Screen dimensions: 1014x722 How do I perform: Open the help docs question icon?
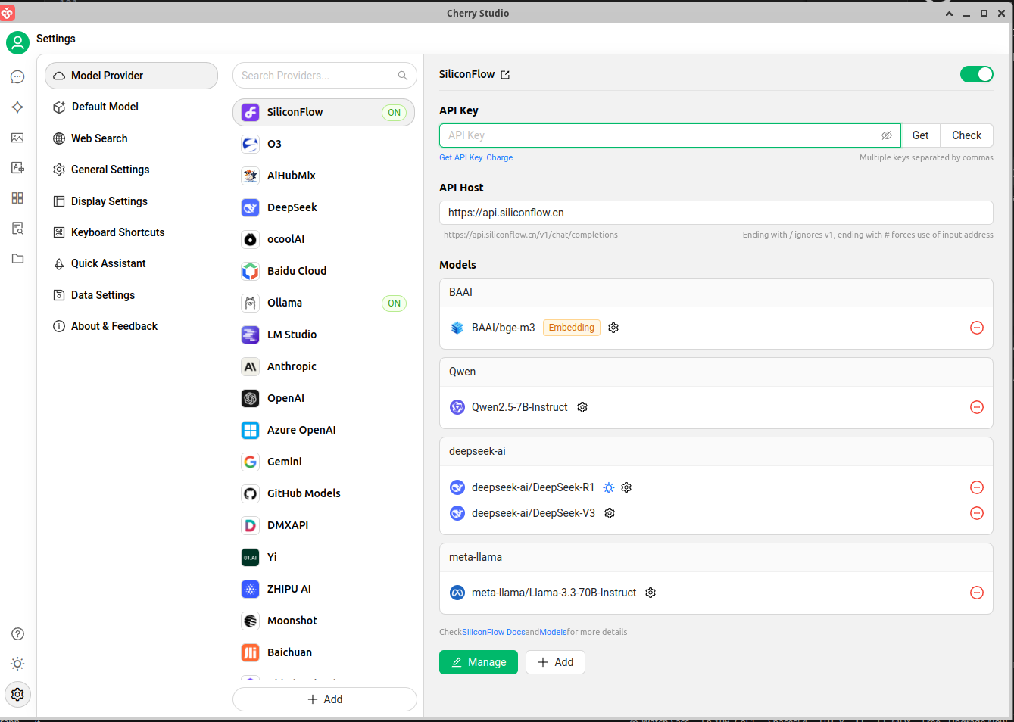(x=17, y=634)
